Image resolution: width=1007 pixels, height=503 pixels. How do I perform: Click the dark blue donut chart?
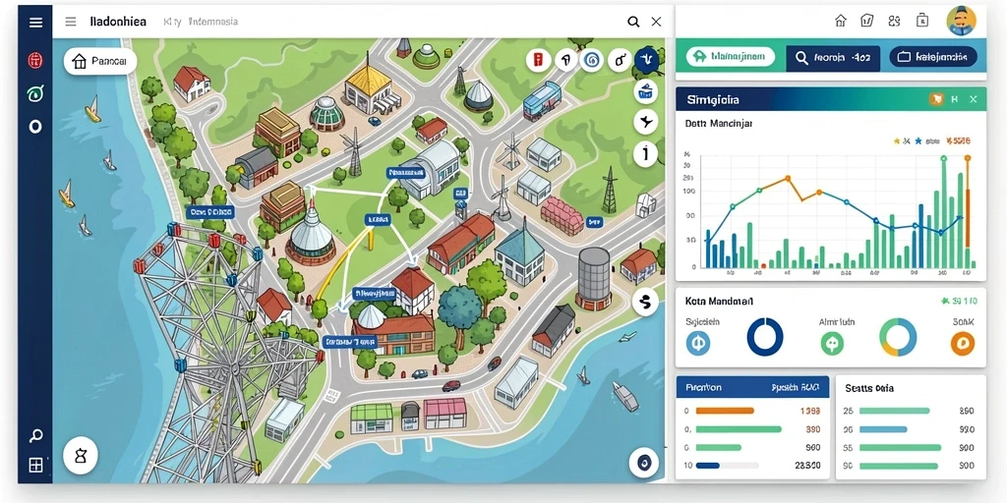(765, 337)
